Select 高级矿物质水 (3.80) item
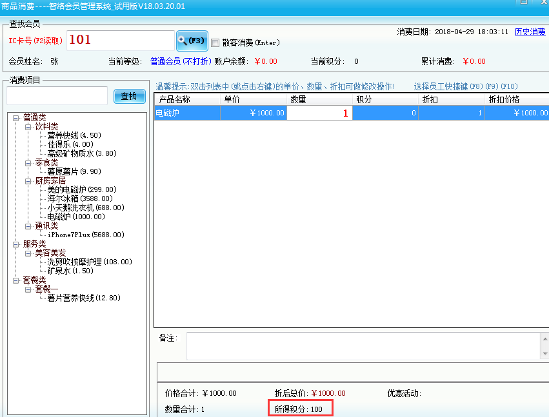 coord(82,153)
